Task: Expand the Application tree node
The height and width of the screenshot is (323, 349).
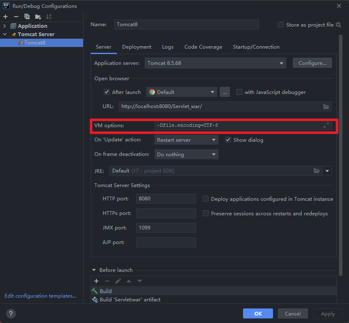Action: click(5, 26)
